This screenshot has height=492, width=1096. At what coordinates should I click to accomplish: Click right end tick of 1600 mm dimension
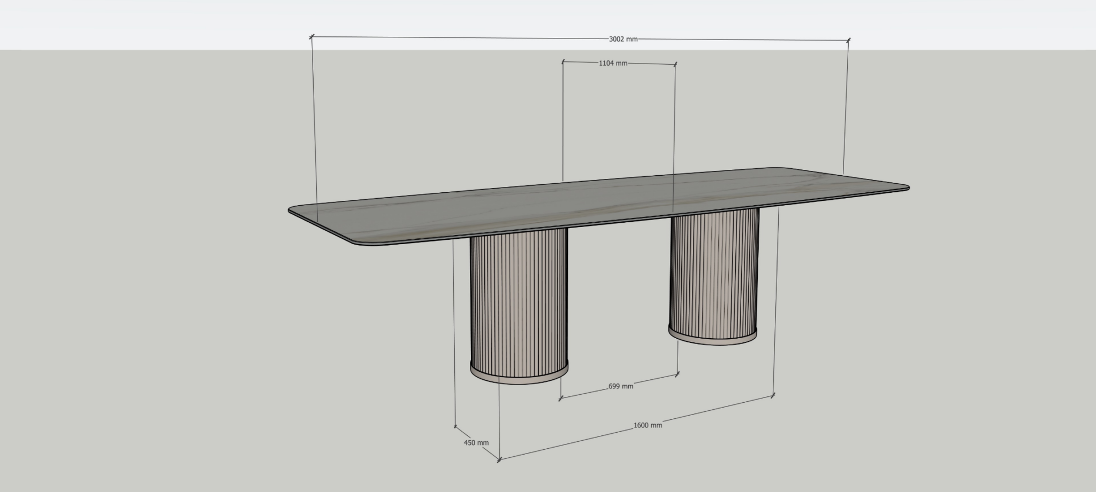[x=773, y=395]
